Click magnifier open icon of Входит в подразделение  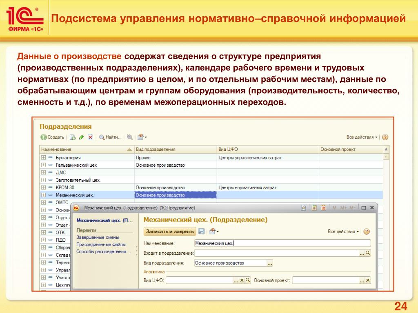click(x=368, y=253)
